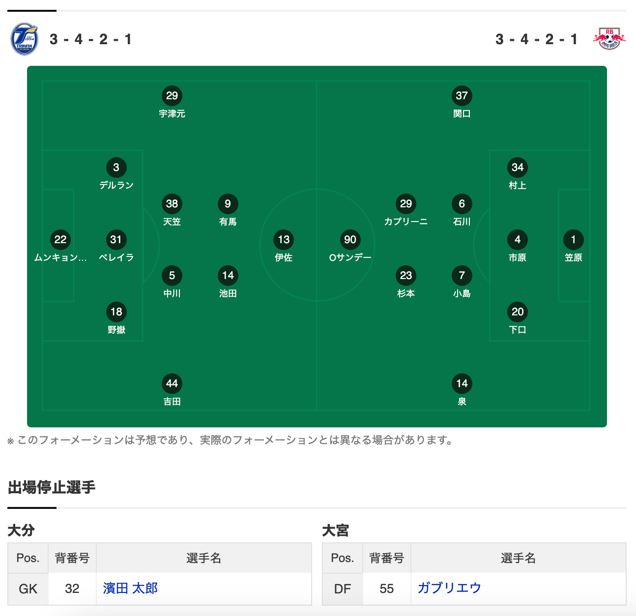
Task: Select forward number 13 伊佐
Action: 284,246
